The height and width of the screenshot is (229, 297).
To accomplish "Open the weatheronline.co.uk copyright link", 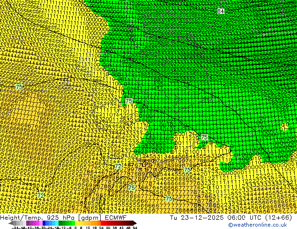I will point(257,225).
